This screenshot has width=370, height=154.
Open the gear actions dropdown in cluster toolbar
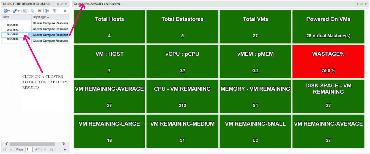7,11
